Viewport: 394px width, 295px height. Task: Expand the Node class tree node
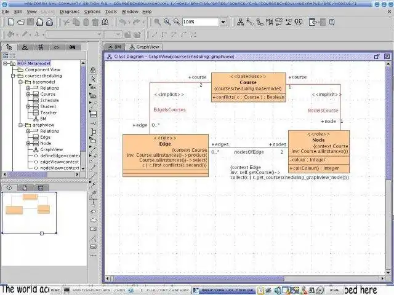28,143
